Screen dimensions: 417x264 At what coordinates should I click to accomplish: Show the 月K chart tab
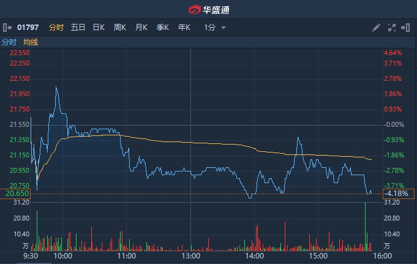(x=141, y=28)
